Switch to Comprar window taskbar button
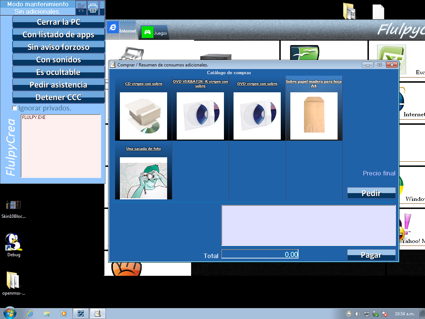 pos(97,313)
